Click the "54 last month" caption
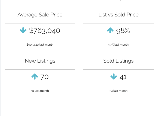The image size is (158, 116). [x=118, y=91]
